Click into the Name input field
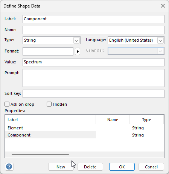The image size is (169, 174). pyautogui.click(x=93, y=30)
